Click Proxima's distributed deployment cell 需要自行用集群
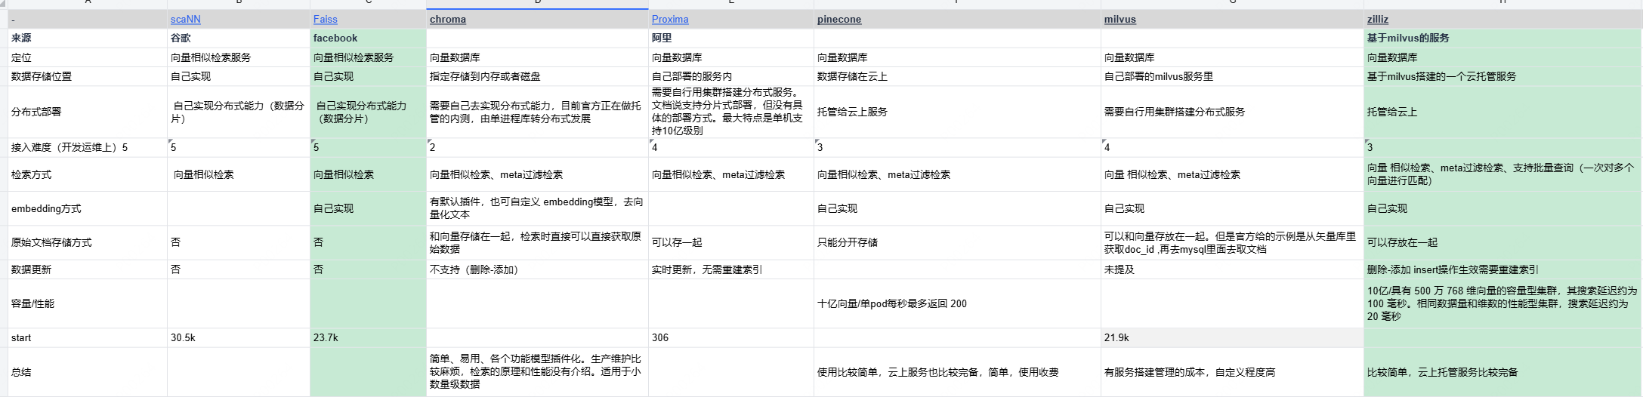 [730, 112]
